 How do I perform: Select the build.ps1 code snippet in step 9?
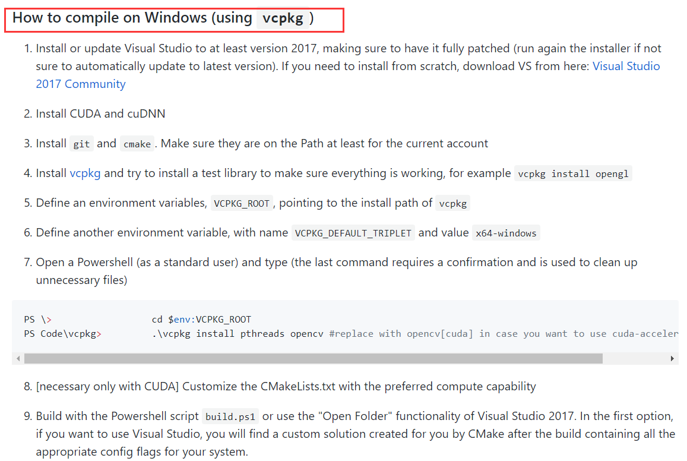click(230, 416)
